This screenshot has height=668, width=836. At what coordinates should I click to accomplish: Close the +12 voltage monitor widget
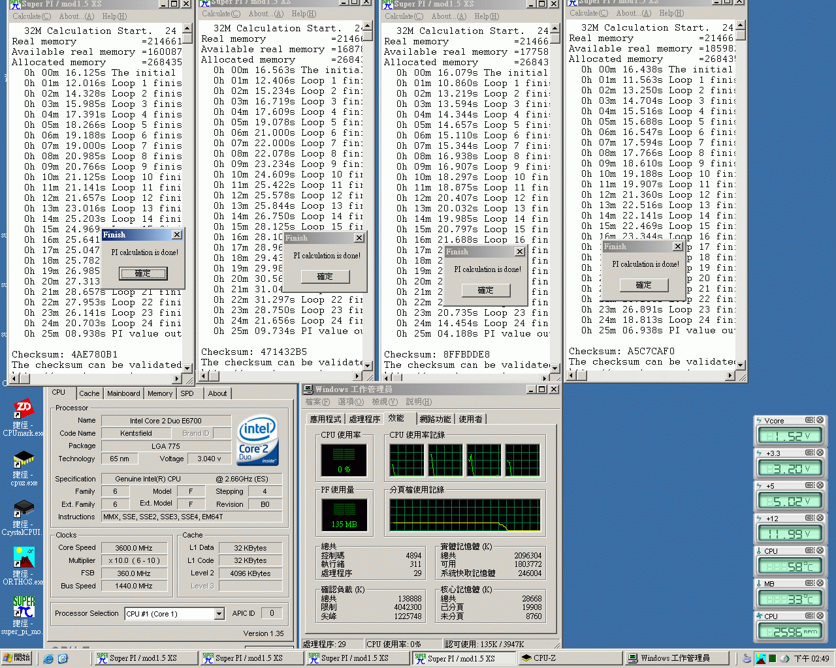coord(820,518)
